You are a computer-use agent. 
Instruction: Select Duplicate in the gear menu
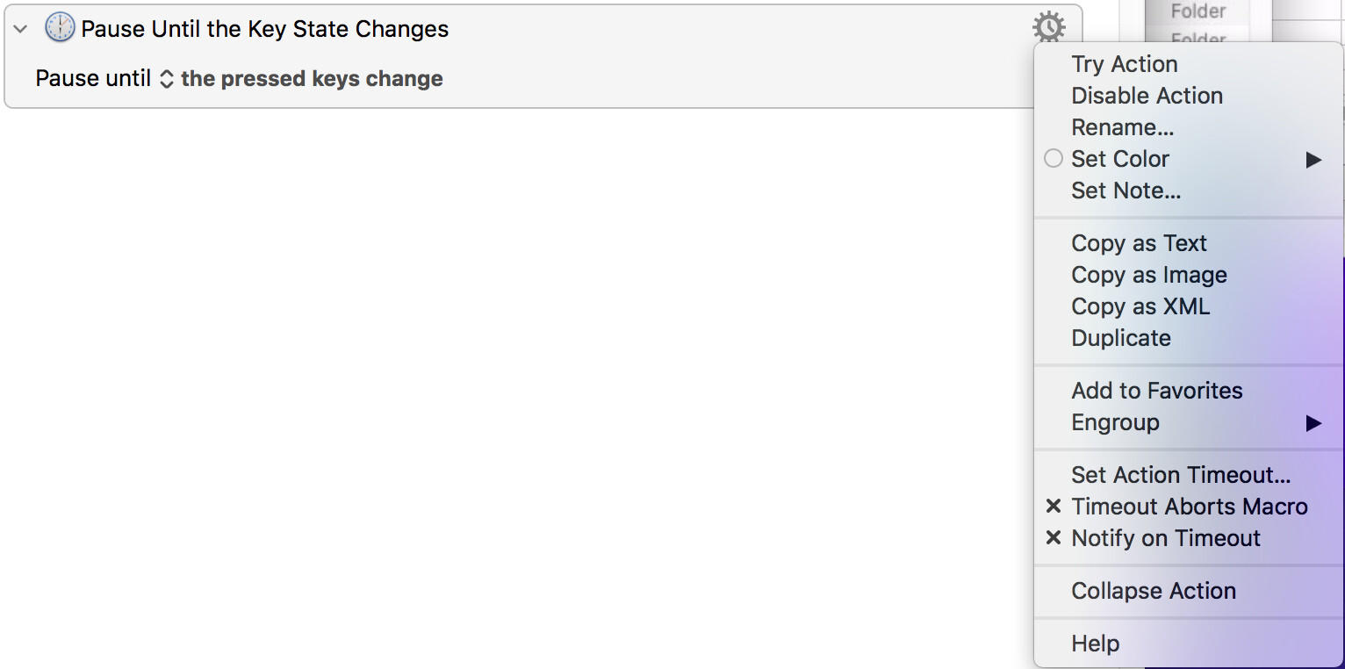click(x=1190, y=338)
